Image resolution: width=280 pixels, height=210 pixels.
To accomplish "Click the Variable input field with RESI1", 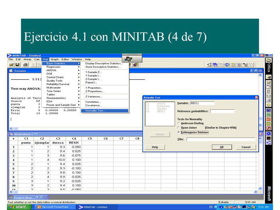I will (202, 103).
